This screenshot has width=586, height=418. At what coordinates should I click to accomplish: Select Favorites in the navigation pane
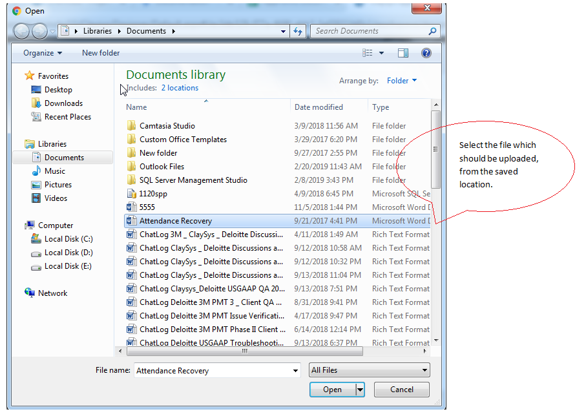point(47,76)
